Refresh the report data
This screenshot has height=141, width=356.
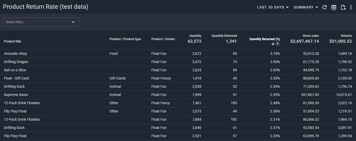(x=325, y=7)
